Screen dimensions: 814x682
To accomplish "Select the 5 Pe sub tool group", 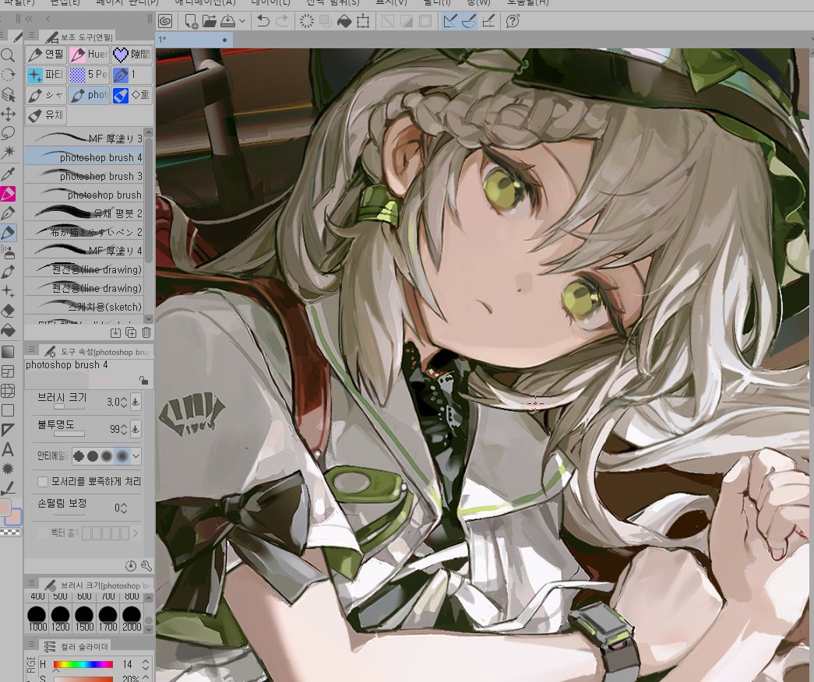I will pos(89,75).
